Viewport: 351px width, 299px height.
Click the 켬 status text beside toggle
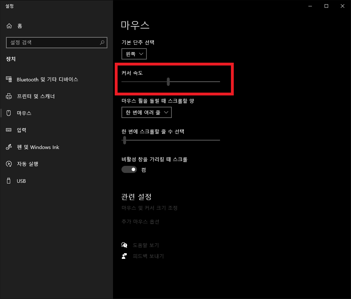tap(144, 170)
